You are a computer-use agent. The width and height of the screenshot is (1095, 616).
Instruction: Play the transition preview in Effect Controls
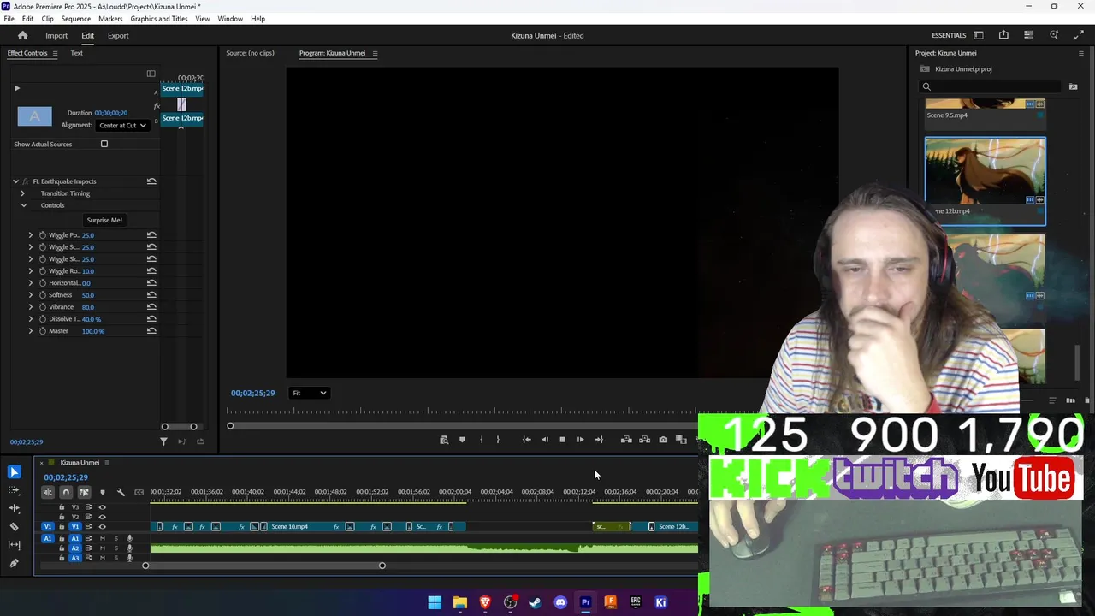click(16, 88)
